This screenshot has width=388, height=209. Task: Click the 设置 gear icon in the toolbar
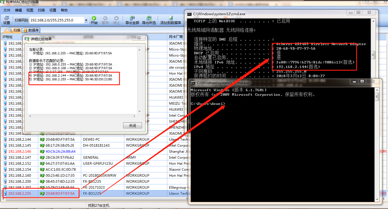click(x=6, y=18)
